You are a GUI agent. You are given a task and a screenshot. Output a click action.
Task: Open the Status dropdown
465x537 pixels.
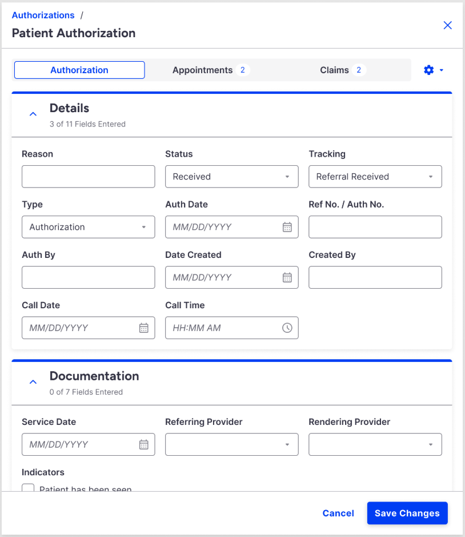point(231,177)
